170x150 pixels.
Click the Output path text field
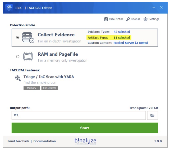coord(79,115)
